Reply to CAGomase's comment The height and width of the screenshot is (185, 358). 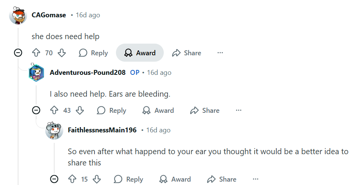point(93,53)
